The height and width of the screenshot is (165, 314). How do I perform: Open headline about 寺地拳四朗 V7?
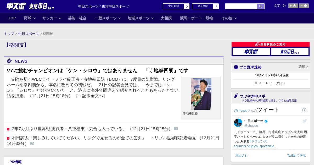pos(98,71)
